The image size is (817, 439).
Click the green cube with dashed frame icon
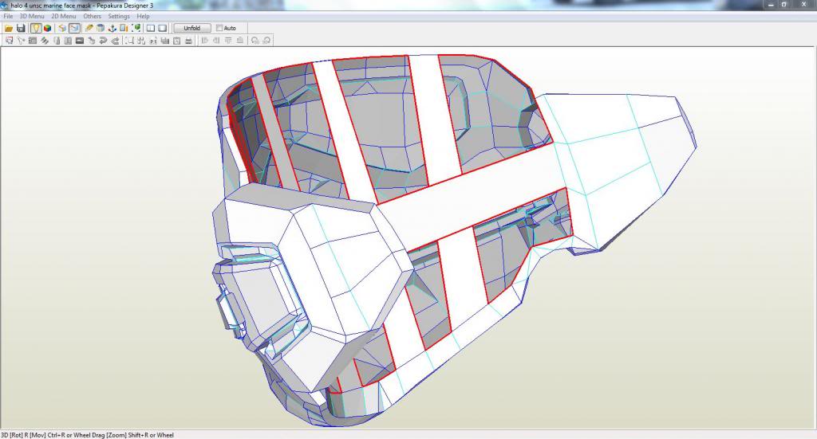tap(136, 28)
